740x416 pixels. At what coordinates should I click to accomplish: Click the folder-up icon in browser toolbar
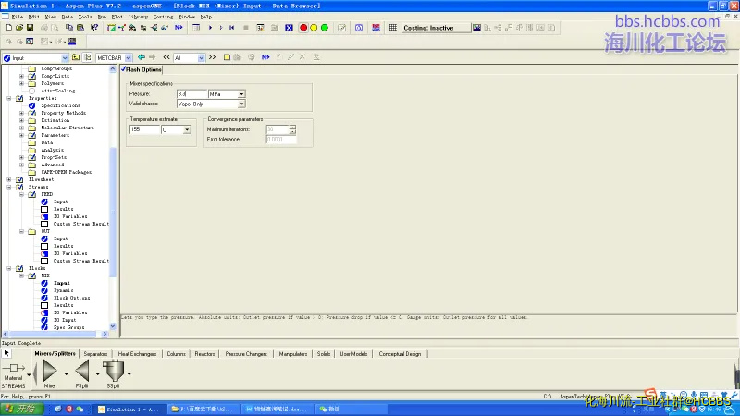coord(76,57)
